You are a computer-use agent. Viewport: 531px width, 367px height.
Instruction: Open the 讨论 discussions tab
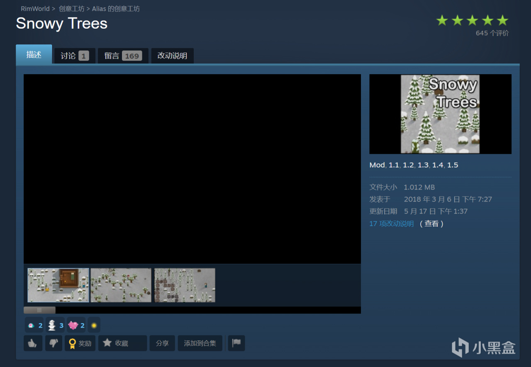(75, 56)
